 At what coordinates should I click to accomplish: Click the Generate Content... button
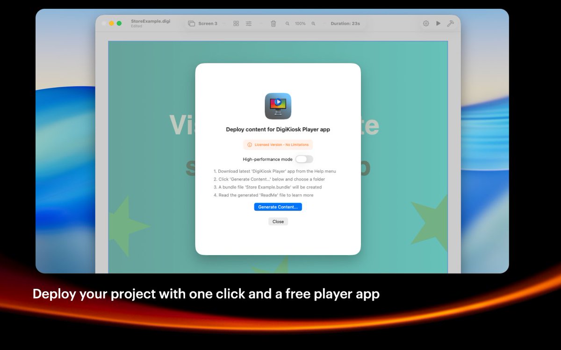[278, 207]
